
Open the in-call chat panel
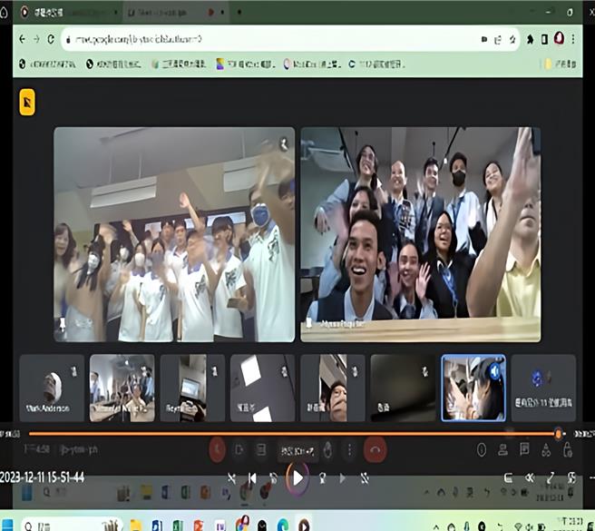point(524,449)
